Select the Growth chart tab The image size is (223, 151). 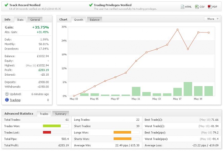pos(78,20)
